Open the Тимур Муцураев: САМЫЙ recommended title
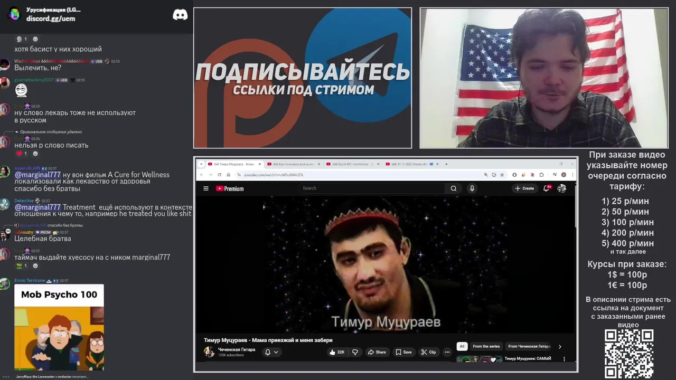Viewport: 676px width, 380px height. (x=528, y=358)
